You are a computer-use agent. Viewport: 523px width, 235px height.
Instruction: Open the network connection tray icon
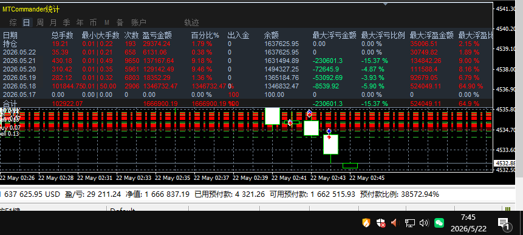[409, 223]
